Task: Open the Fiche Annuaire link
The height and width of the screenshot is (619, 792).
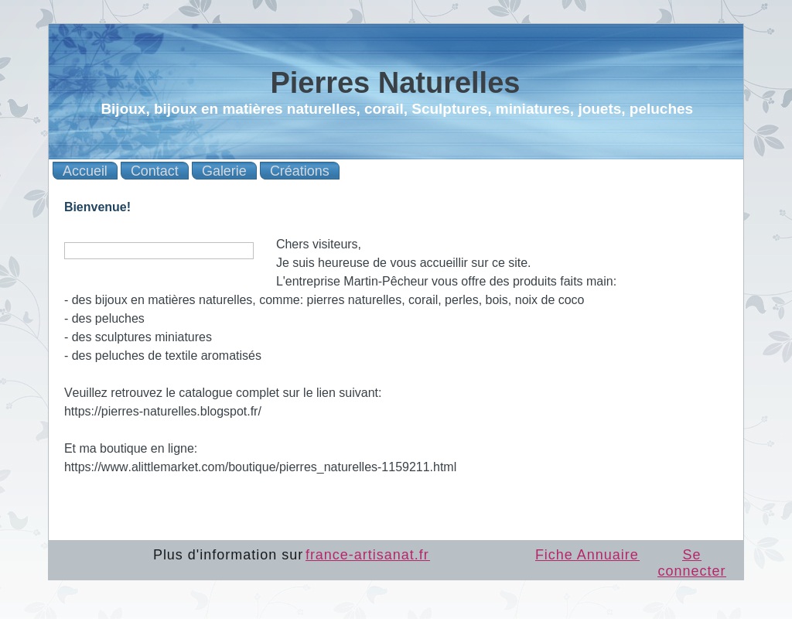Action: tap(587, 554)
